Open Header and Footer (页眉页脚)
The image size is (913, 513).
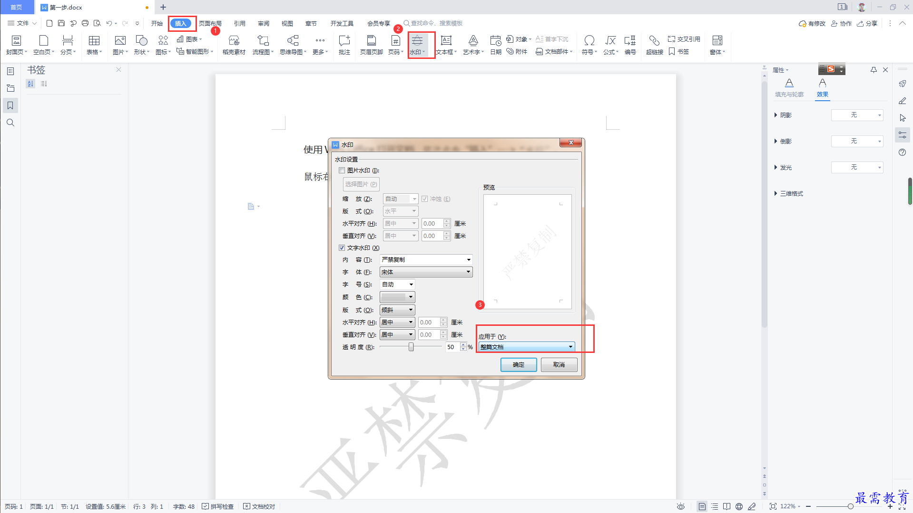371,45
